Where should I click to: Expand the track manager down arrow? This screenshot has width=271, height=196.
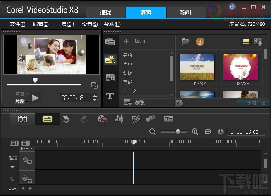12,167
